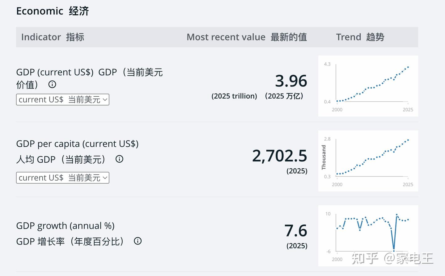445x276 pixels.
Task: Open the GDP per capita trend chart
Action: click(x=368, y=161)
